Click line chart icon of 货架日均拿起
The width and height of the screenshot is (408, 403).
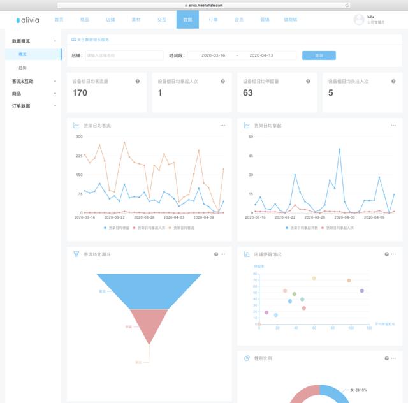coord(247,126)
